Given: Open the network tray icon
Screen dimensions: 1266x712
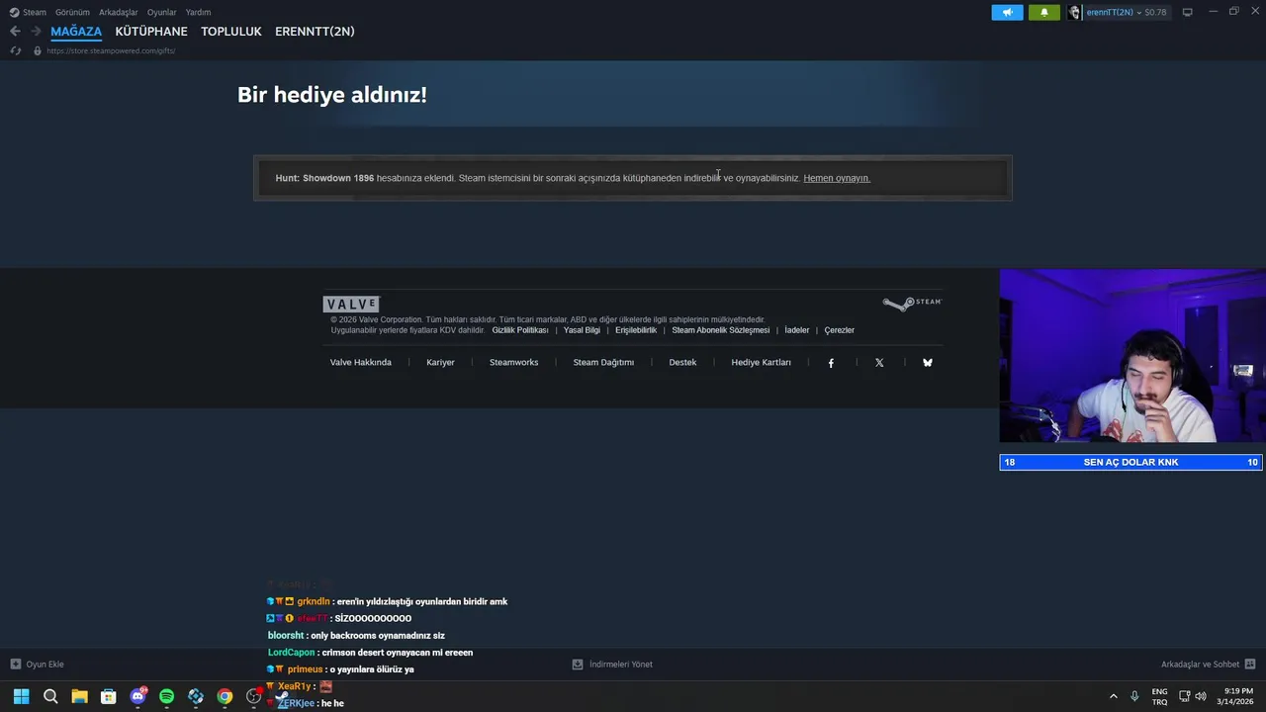Looking at the screenshot, I should click(x=1184, y=696).
